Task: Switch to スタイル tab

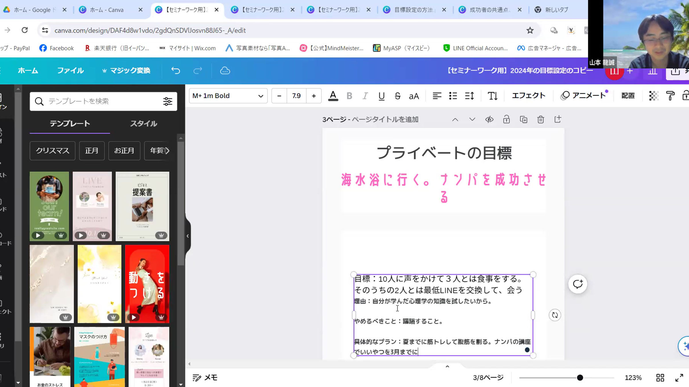Action: 144,124
